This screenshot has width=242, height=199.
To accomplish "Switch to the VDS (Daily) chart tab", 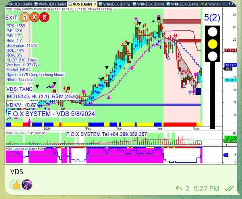I will pyautogui.click(x=82, y=4).
